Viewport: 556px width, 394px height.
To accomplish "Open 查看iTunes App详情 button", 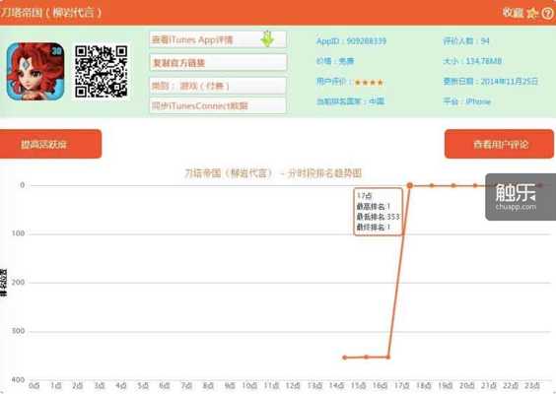I will point(218,39).
